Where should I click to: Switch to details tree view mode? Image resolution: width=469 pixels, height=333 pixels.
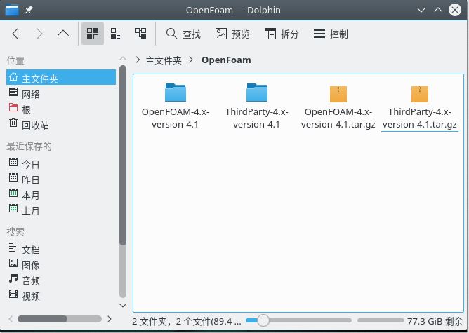pos(140,34)
